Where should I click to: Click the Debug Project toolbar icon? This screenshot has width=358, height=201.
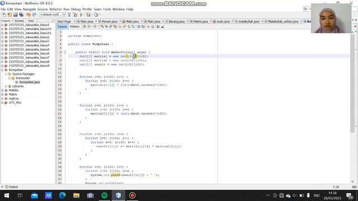[x=88, y=15]
